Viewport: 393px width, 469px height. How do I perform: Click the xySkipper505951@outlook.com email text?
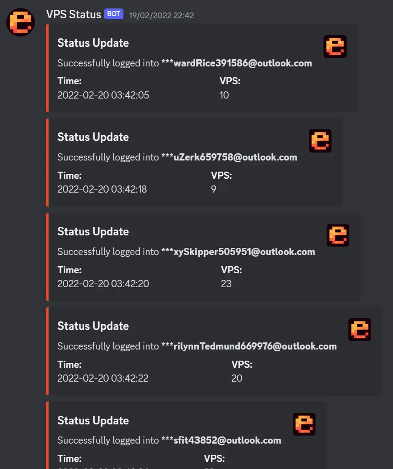tap(238, 252)
